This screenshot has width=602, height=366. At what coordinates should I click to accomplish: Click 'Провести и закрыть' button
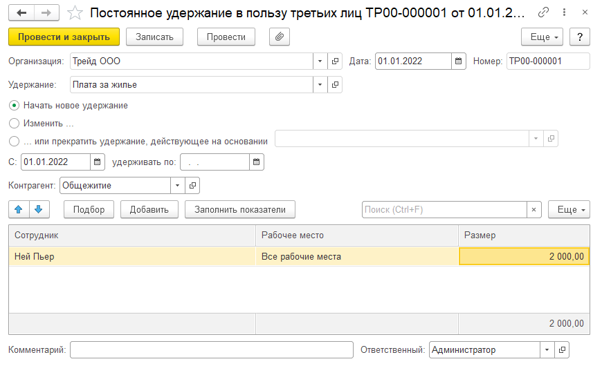(64, 37)
